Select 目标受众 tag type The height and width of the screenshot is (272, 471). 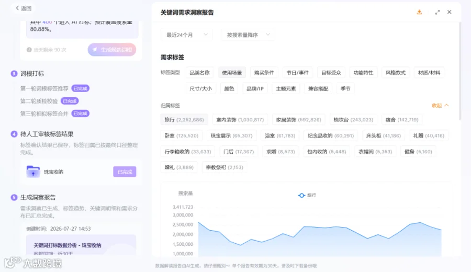(x=331, y=73)
